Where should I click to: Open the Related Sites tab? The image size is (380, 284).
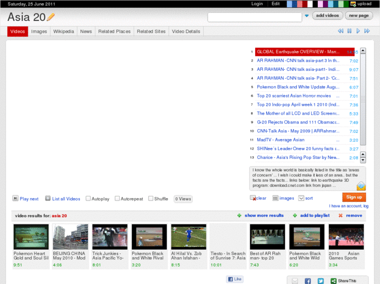151,31
